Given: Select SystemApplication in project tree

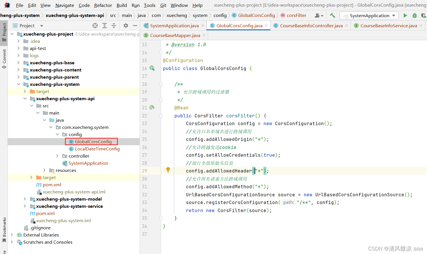Looking at the screenshot, I should point(88,163).
